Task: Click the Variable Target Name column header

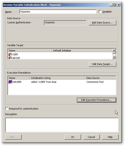Action: 30,50
